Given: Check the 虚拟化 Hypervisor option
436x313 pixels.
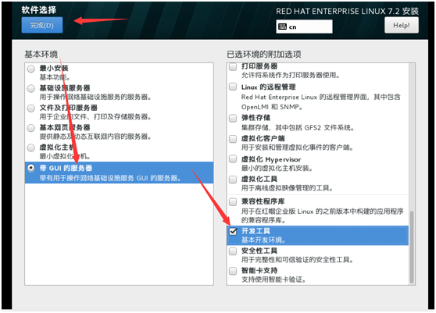Looking at the screenshot, I should point(233,159).
